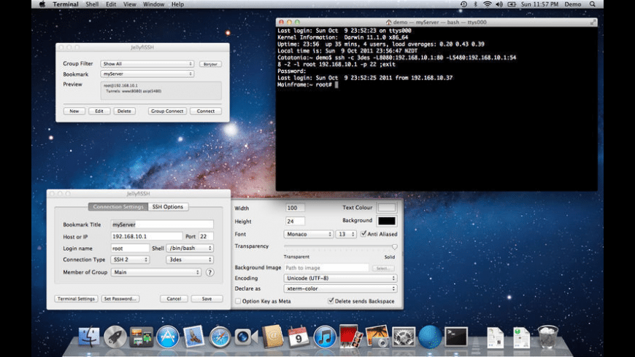Select the Connection Settings tab

coord(118,207)
